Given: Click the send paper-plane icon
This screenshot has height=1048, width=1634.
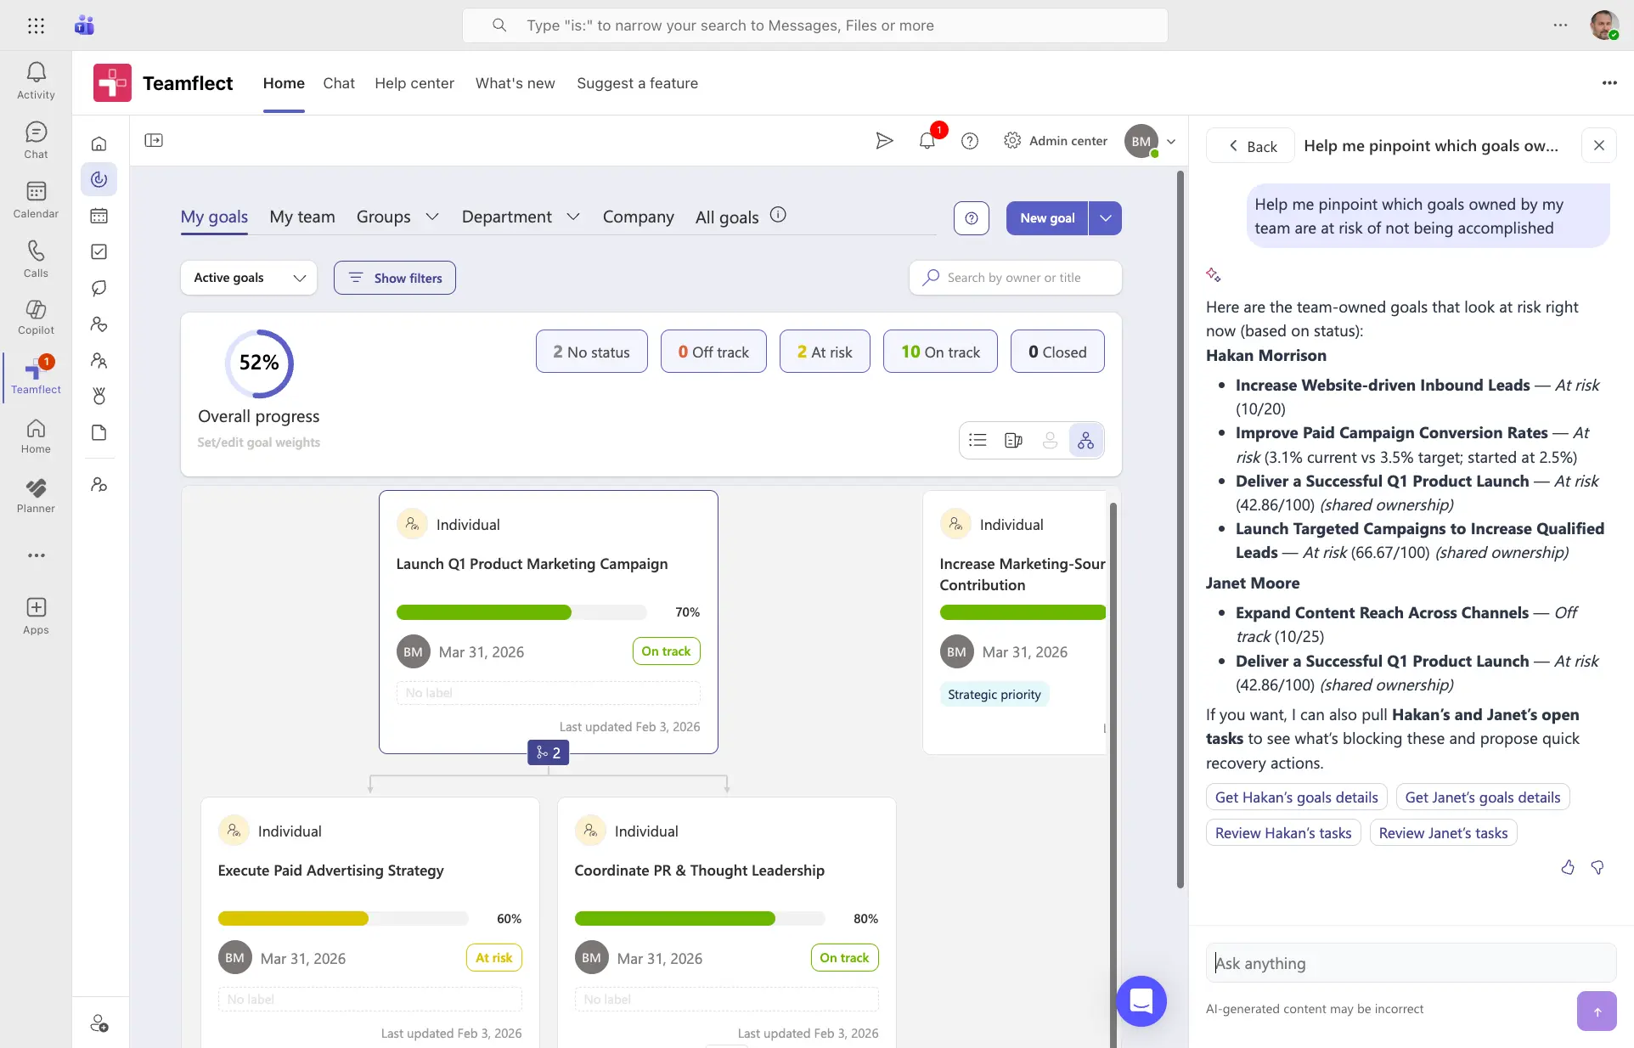Looking at the screenshot, I should coord(884,141).
